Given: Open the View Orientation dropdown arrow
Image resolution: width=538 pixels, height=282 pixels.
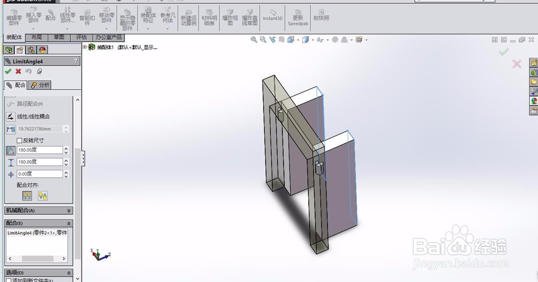Looking at the screenshot, I should click(x=298, y=40).
